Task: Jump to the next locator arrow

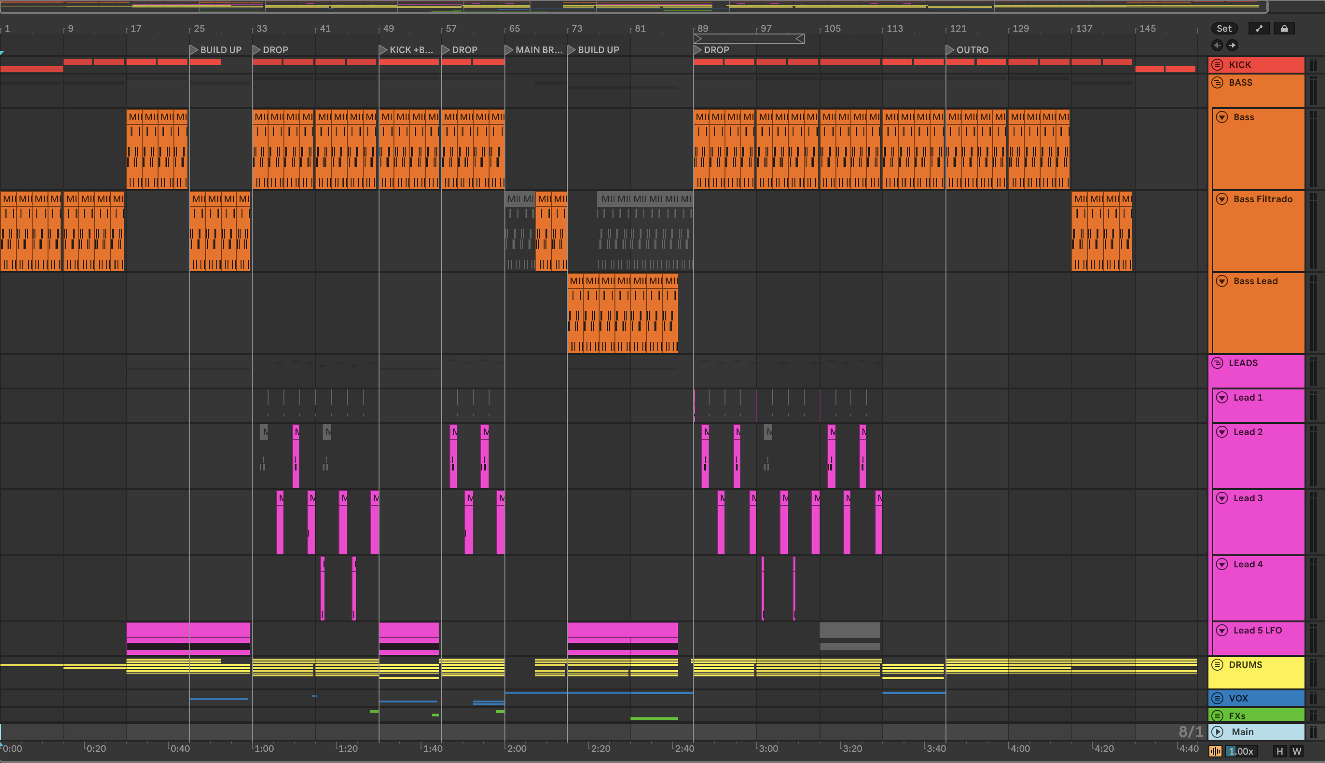Action: [1232, 45]
